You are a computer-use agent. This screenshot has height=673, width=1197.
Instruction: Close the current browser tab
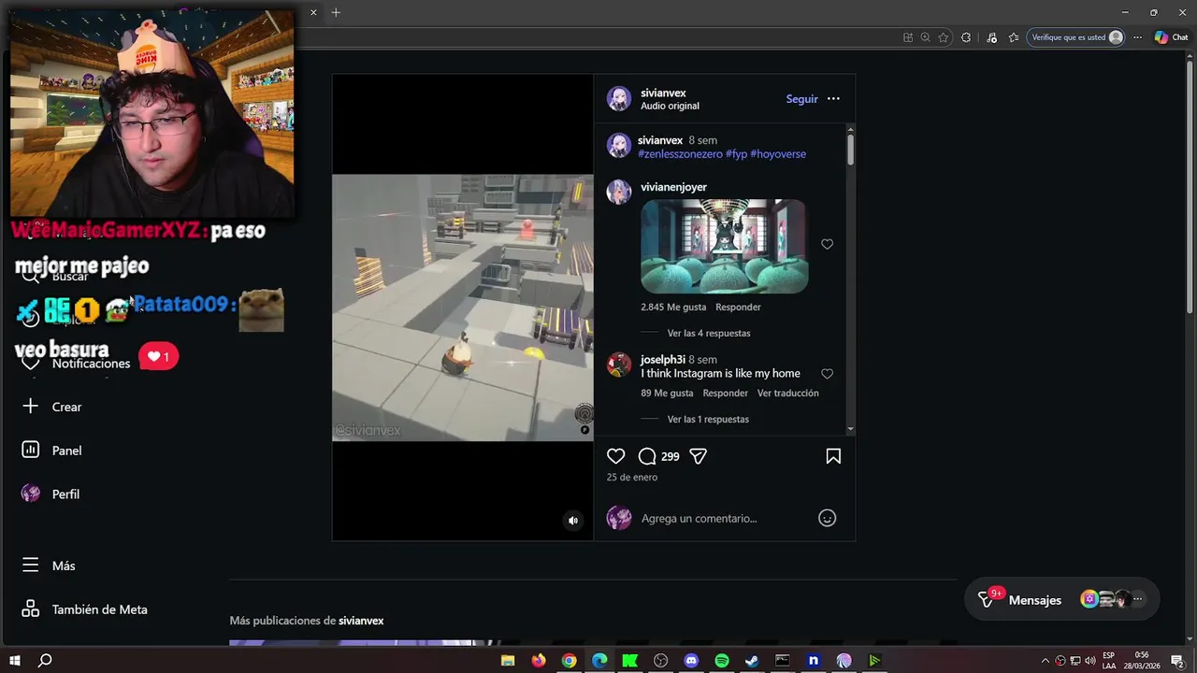click(313, 12)
